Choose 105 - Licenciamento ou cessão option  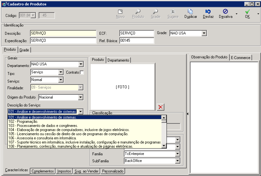point(85,134)
